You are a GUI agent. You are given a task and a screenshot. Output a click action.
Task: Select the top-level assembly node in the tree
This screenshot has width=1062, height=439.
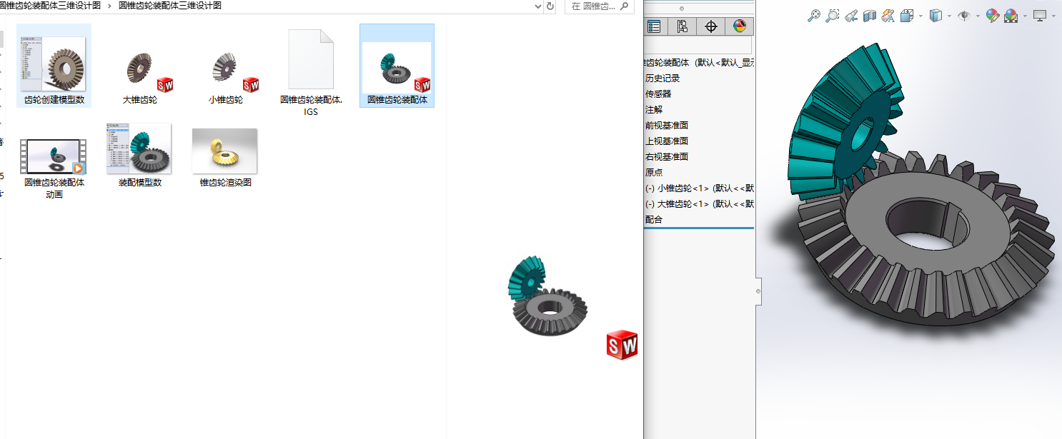(x=700, y=63)
